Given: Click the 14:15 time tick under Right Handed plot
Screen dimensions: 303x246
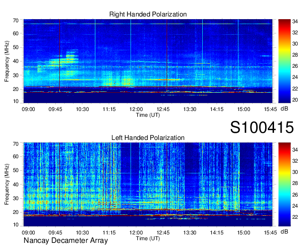Looking at the screenshot, I should (217, 109).
